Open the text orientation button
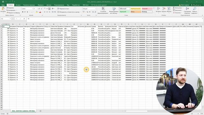The image size is (204, 115). click(53, 9)
